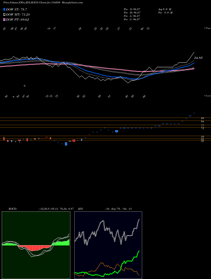Viewport: 211px width, 279px height.
Task: Click the '<Tops' label at right edge
Action: coord(208,28)
